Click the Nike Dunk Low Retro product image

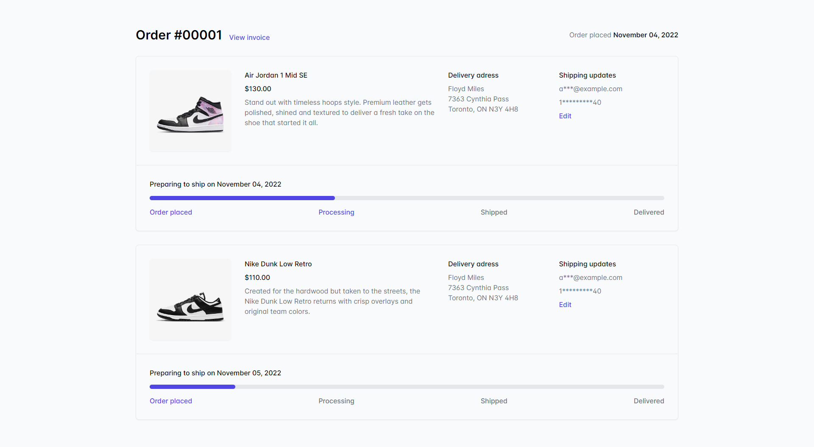click(x=190, y=299)
